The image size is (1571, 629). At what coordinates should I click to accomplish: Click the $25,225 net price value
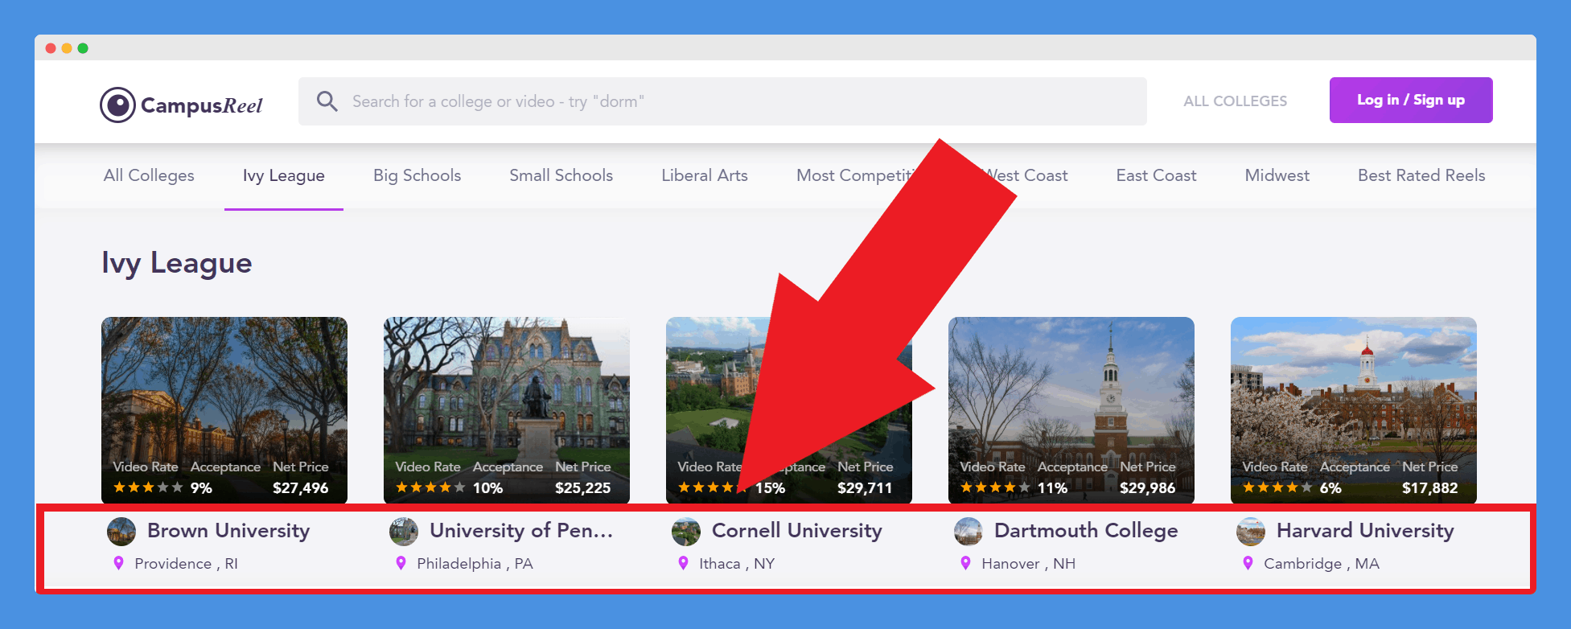click(x=583, y=487)
